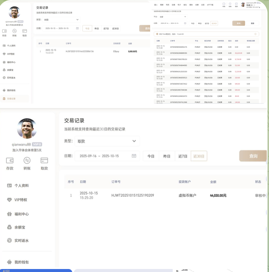This screenshot has width=269, height=272.
Task: Click the 存款 wallet icon in the large lower sidebar
Action: coord(10,161)
